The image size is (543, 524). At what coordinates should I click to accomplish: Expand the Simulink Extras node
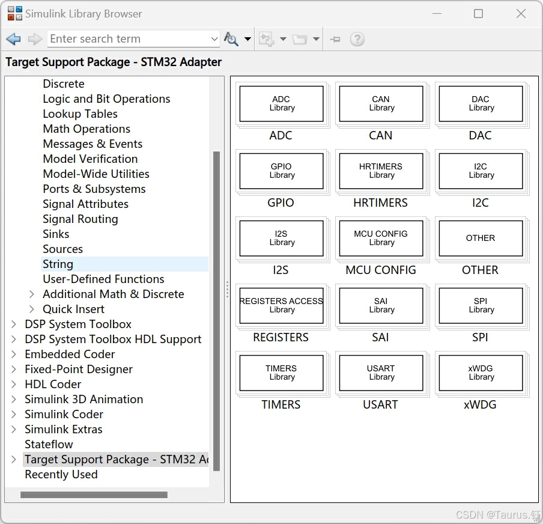coord(13,430)
